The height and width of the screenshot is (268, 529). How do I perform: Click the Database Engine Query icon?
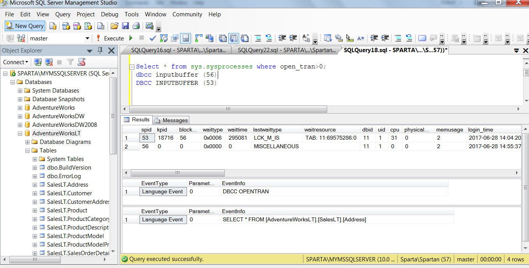click(x=53, y=26)
